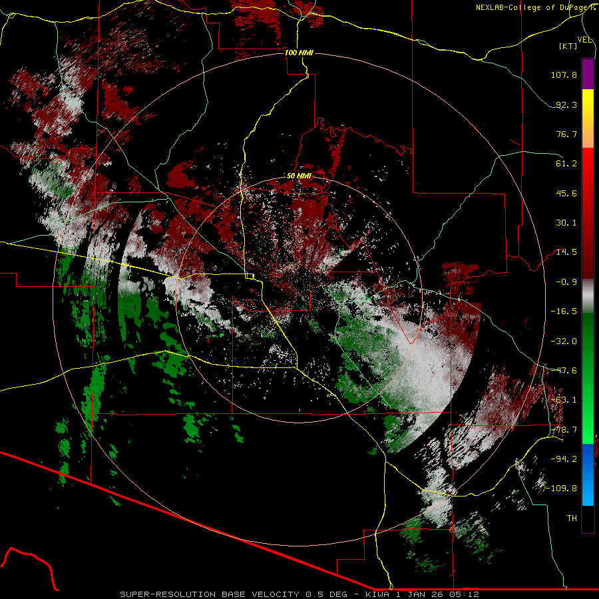Click the -63.1 legend value
Image resolution: width=599 pixels, height=599 pixels.
[564, 400]
